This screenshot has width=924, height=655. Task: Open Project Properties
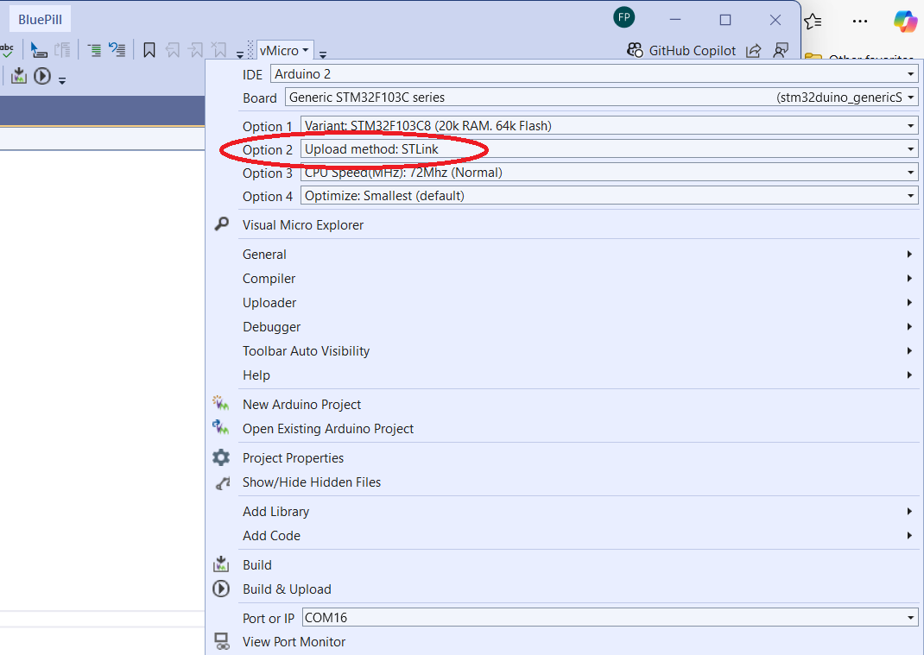pos(293,458)
